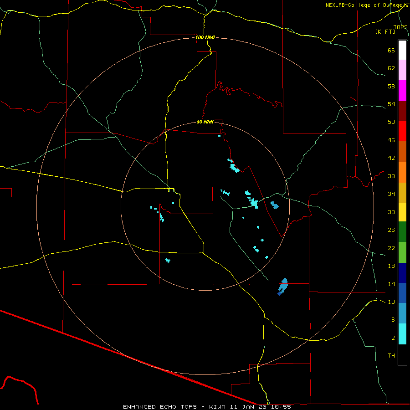
Task: Click the "50 NMI" range ring label
Action: click(205, 122)
